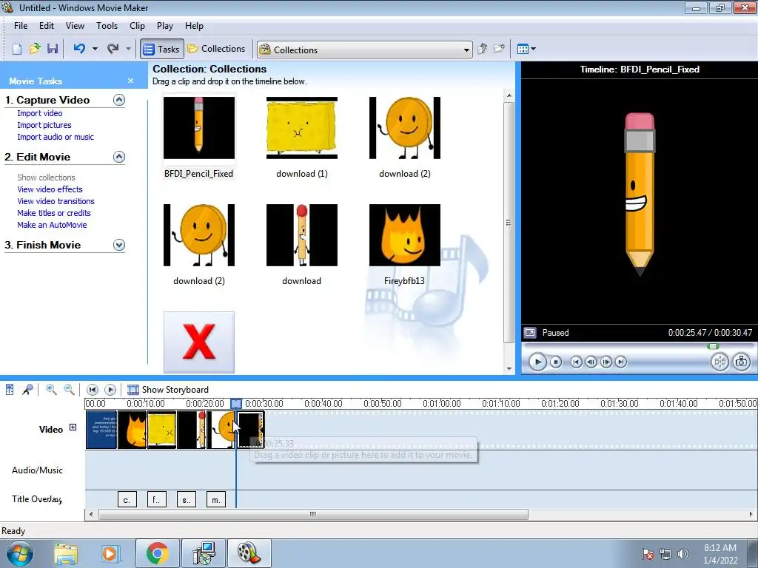
Task: Collapse the Edit Movie section
Action: [x=119, y=157]
